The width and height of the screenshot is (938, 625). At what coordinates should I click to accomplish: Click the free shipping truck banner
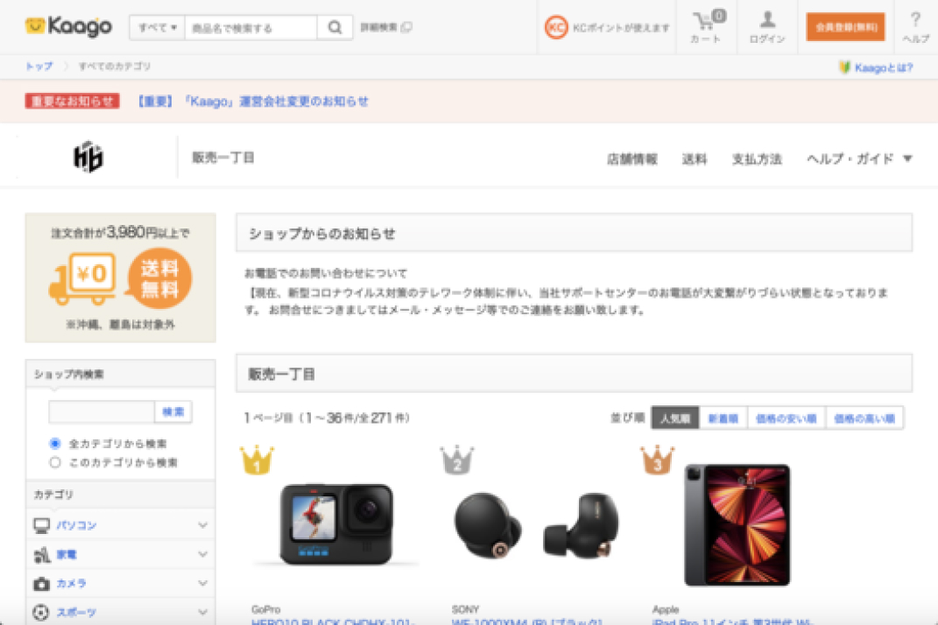[x=120, y=277]
